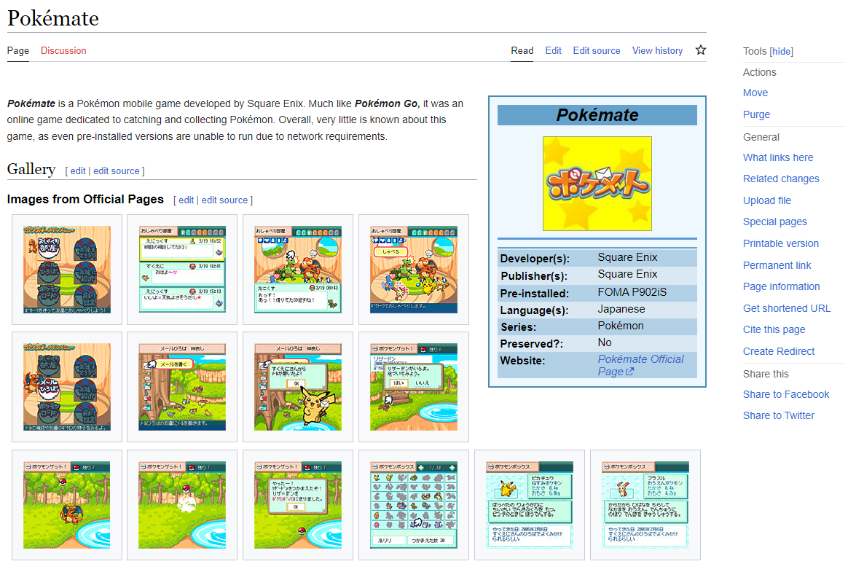Viewport: 856px width, 564px height.
Task: Click the Japanese language value
Action: click(621, 309)
